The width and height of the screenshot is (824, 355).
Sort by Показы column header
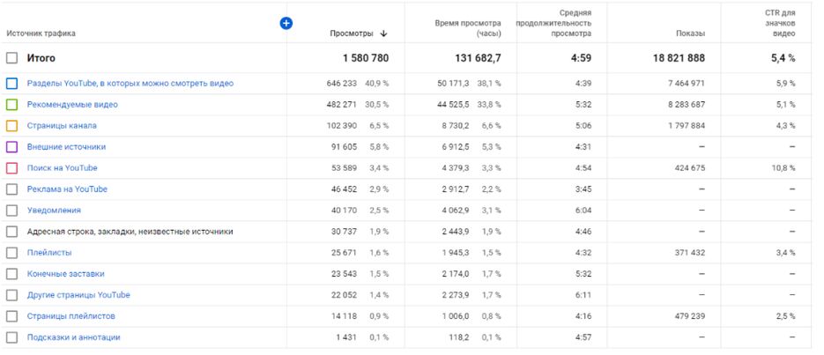[690, 33]
